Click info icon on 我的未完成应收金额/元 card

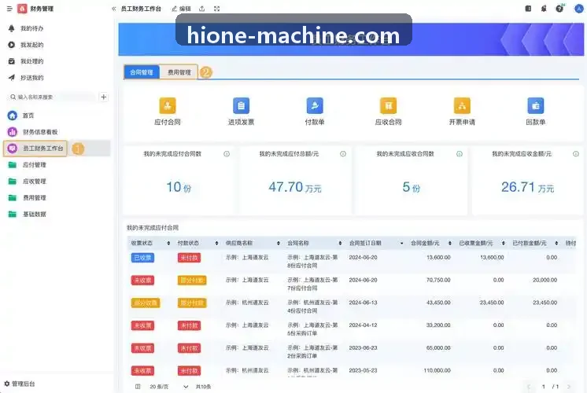point(576,154)
